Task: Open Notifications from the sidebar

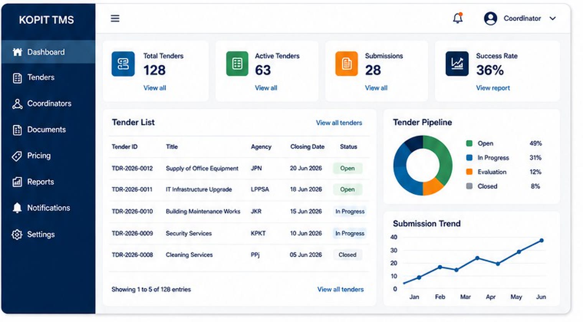Action: (48, 208)
